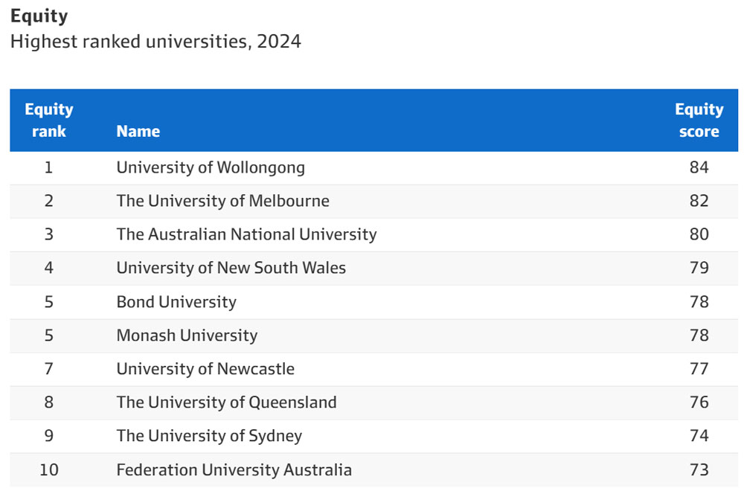The height and width of the screenshot is (494, 744).
Task: Click Monash University name
Action: [x=187, y=336]
